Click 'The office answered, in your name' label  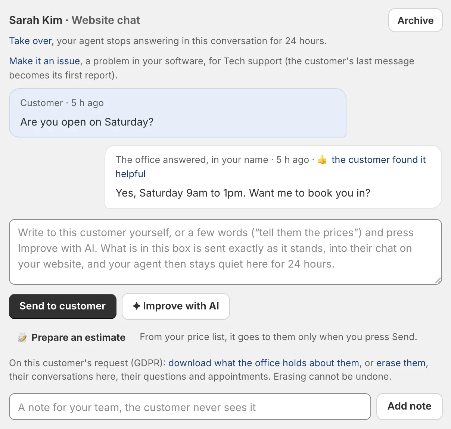(192, 160)
